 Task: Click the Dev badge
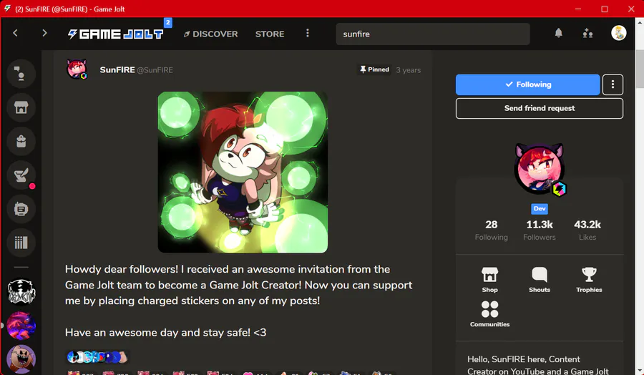pyautogui.click(x=540, y=209)
